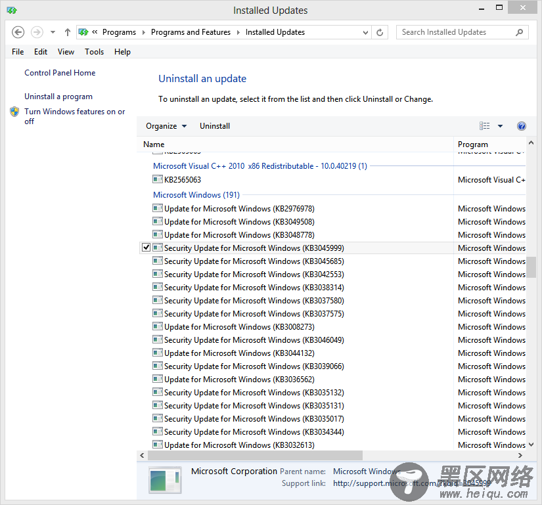Click the horizontal scrollbar right arrow
The height and width of the screenshot is (505, 542).
pos(520,456)
